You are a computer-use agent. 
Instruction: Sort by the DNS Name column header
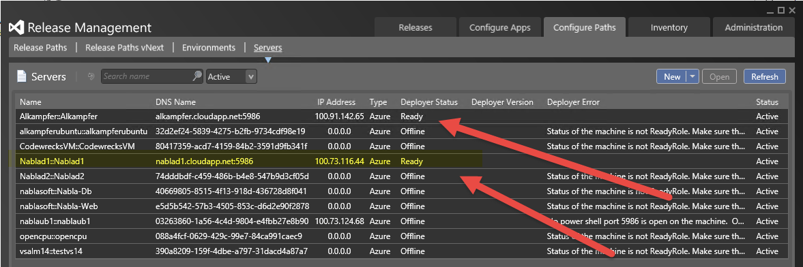pyautogui.click(x=175, y=102)
